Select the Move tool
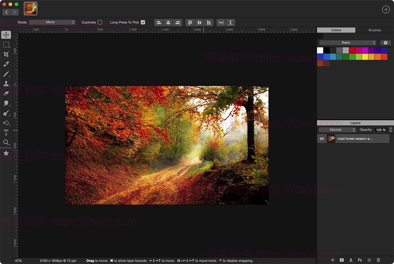The image size is (394, 264). [6, 34]
